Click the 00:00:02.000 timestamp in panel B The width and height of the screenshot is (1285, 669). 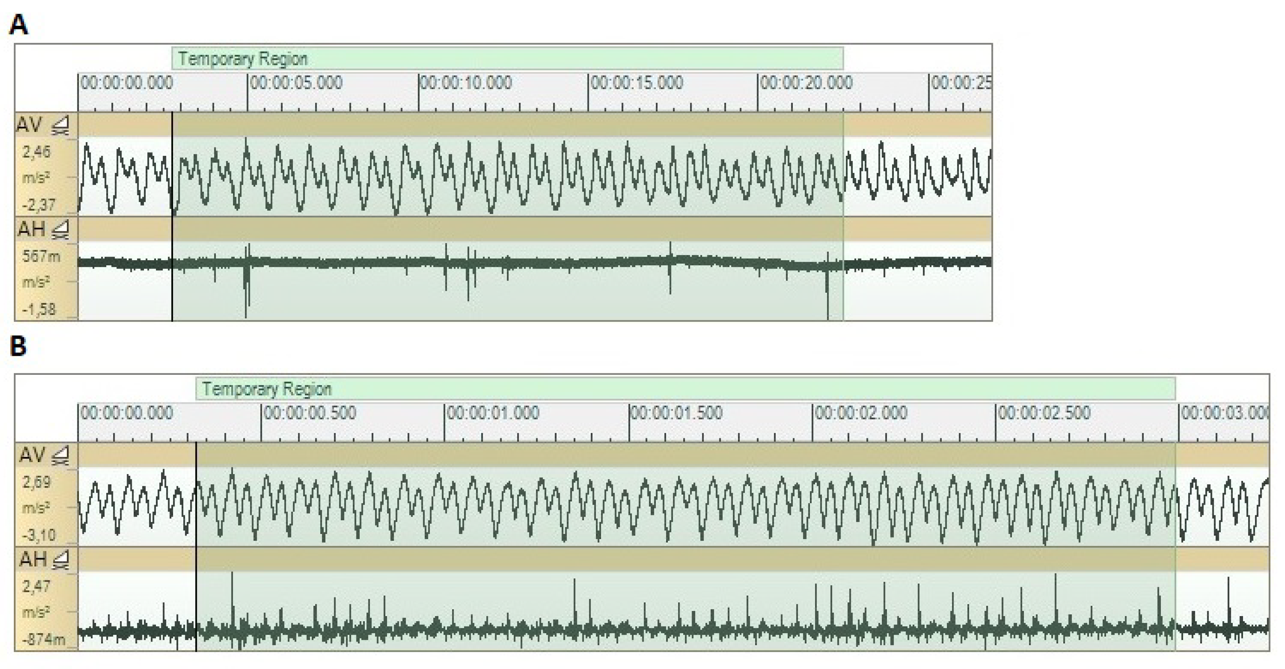860,413
